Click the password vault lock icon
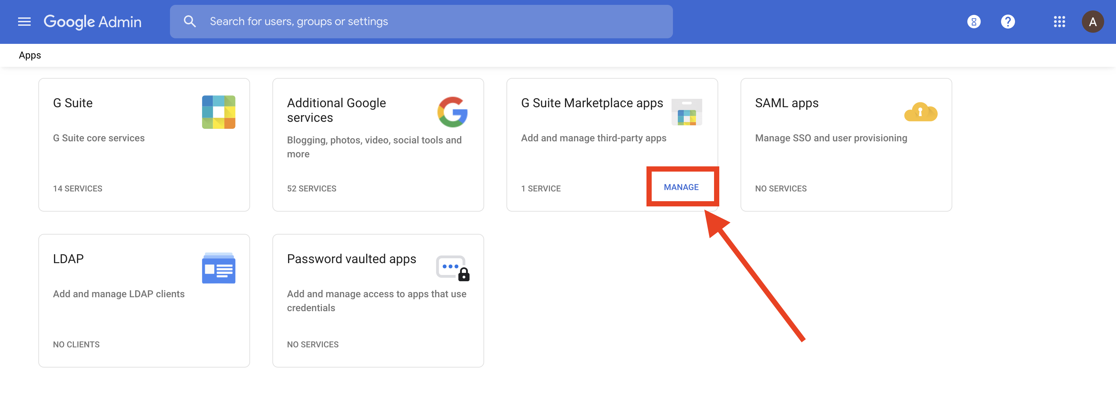The height and width of the screenshot is (394, 1116). [x=452, y=268]
